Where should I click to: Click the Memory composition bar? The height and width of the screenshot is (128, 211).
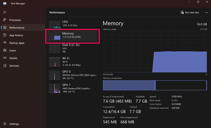tap(155, 85)
